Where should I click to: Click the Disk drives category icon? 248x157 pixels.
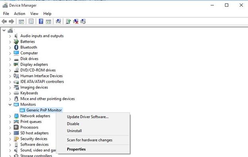[16, 59]
